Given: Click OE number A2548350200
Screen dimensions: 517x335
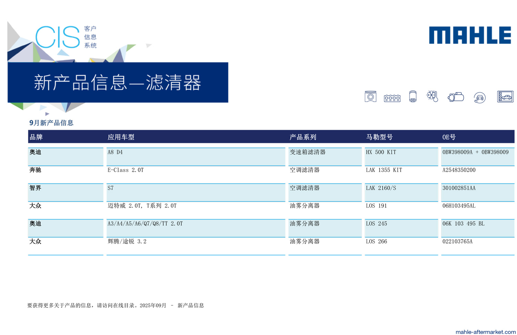Looking at the screenshot, I should click(459, 170).
